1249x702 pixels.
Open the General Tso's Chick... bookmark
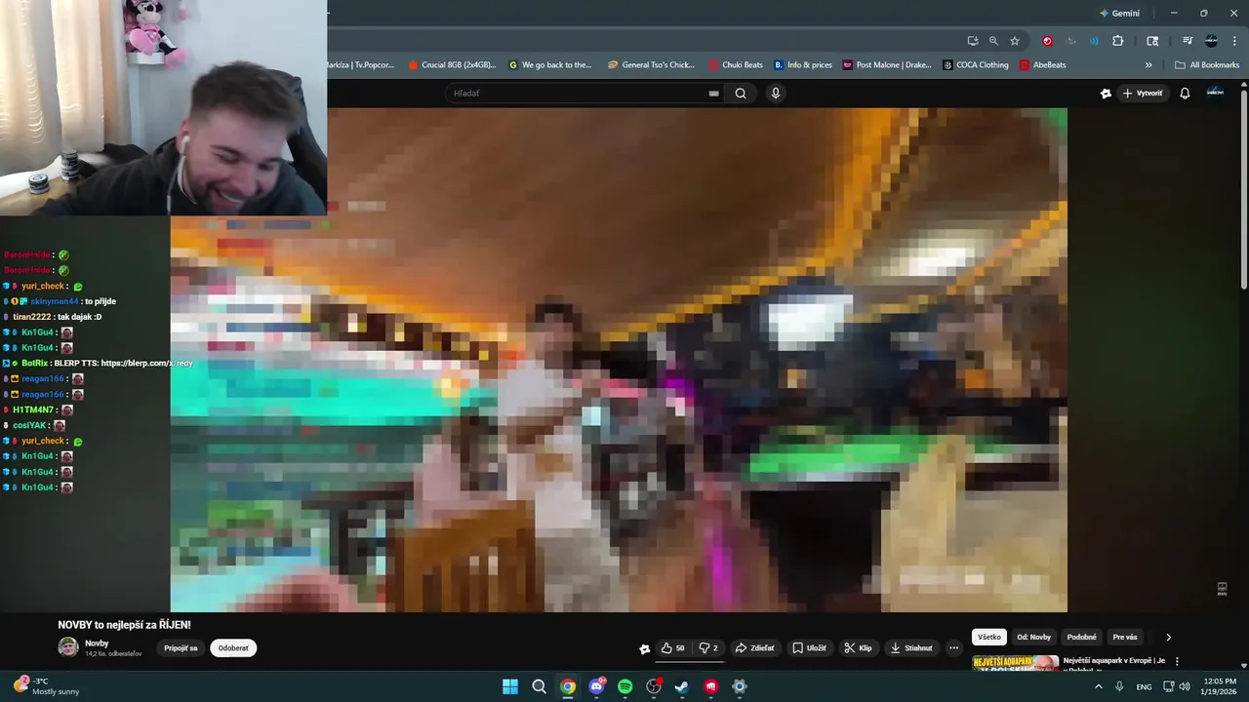(x=651, y=65)
